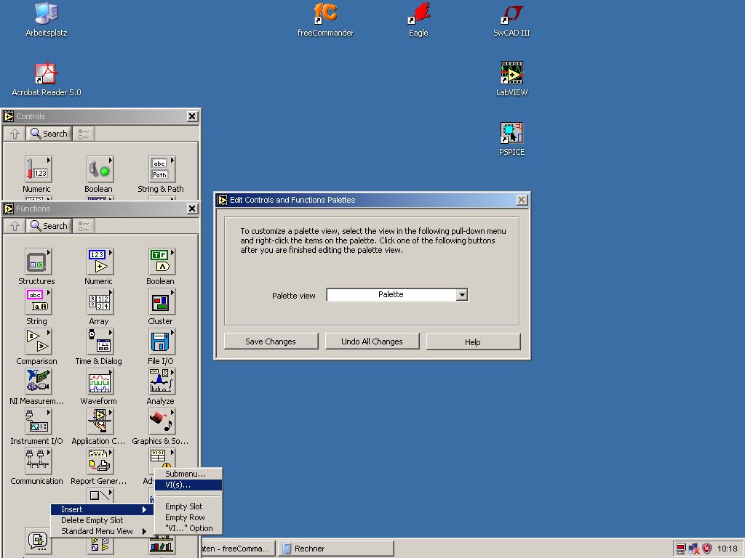
Task: Open the Numeric controls palette icon
Action: point(38,169)
